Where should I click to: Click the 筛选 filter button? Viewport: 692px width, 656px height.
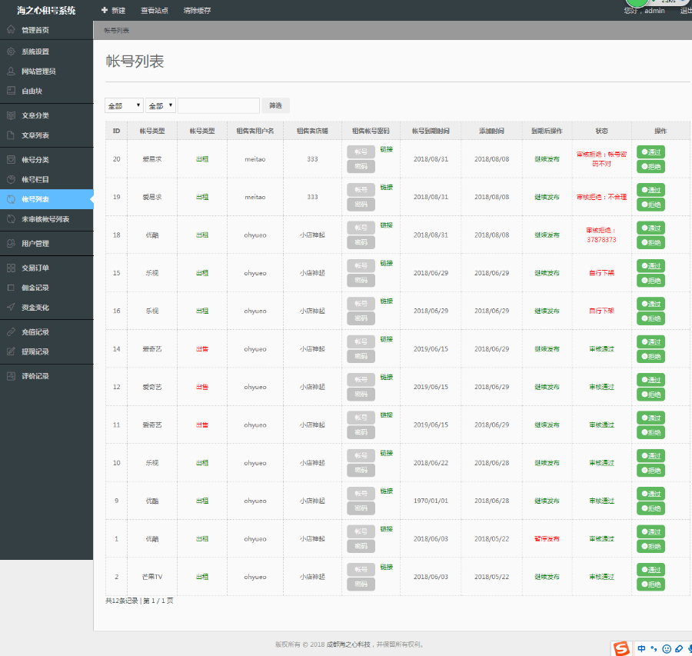click(275, 105)
